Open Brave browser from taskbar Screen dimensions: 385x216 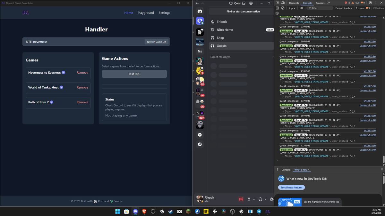pos(144,211)
